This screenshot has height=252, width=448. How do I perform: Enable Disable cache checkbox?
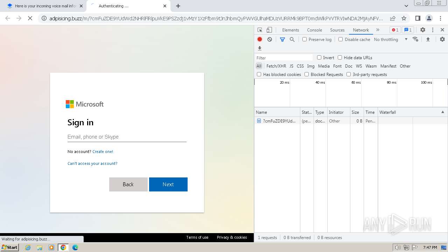(x=341, y=39)
